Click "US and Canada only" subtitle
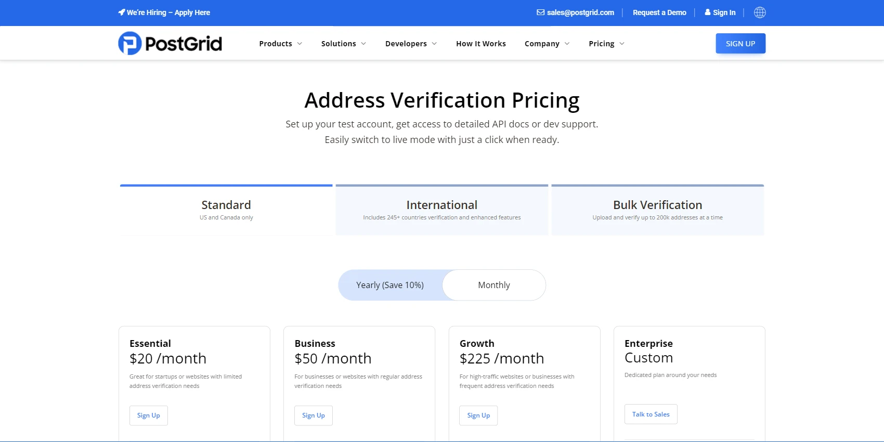Viewport: 884px width, 442px height. 226,218
